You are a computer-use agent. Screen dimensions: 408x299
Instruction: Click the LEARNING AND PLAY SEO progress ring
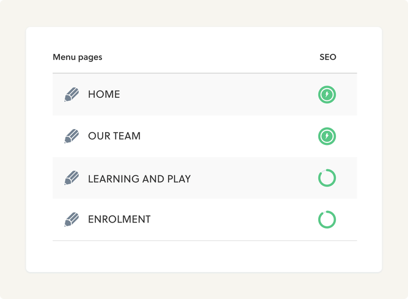coord(327,179)
